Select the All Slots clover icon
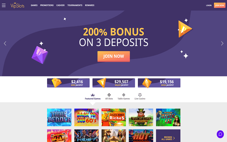227x142 pixels. [x=109, y=95]
